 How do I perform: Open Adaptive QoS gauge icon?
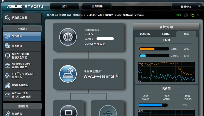(x=7, y=65)
